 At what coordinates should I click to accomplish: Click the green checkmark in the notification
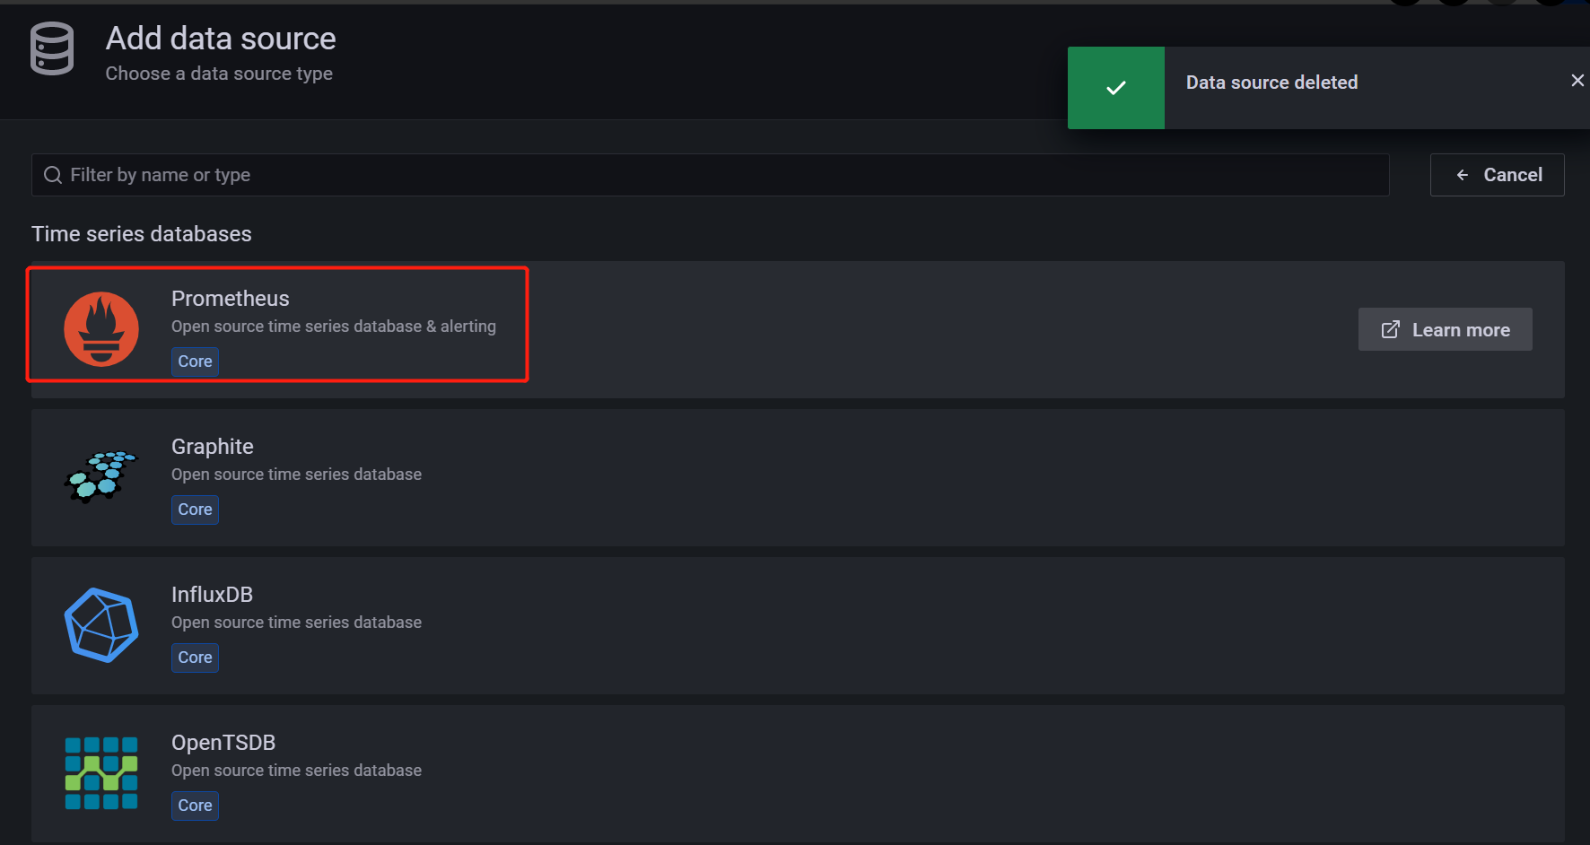pos(1116,88)
